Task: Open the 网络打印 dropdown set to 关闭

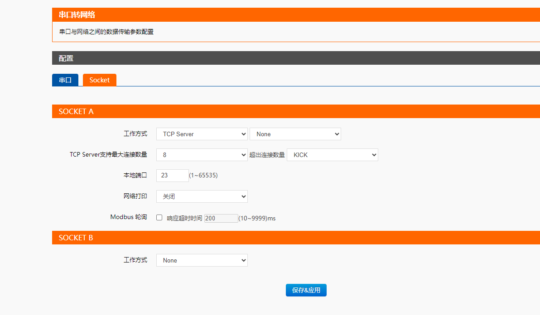Action: pos(202,196)
